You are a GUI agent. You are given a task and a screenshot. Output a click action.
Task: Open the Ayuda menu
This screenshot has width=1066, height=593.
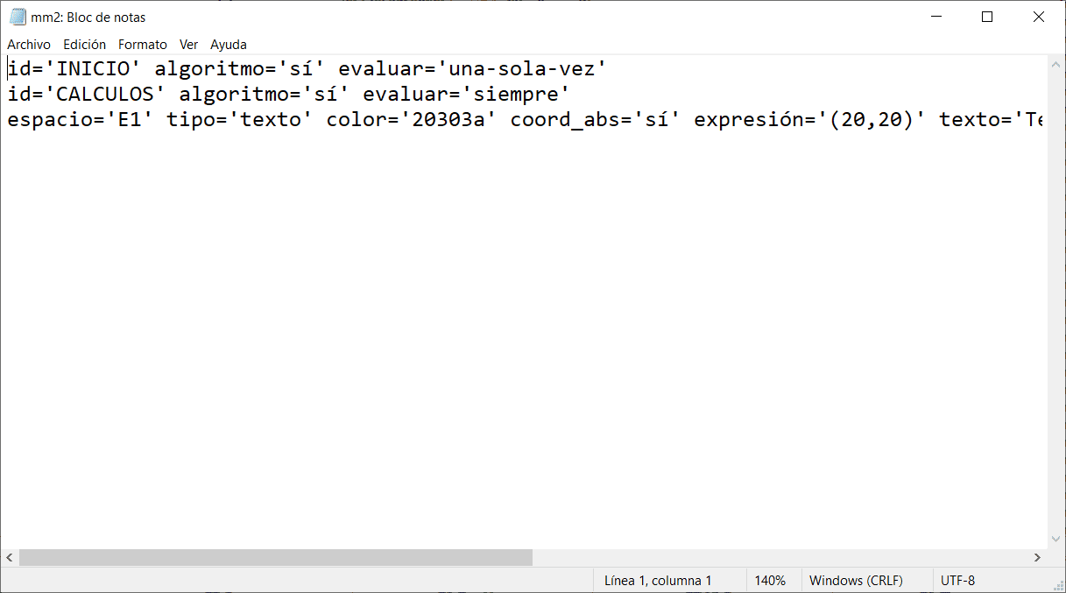229,44
